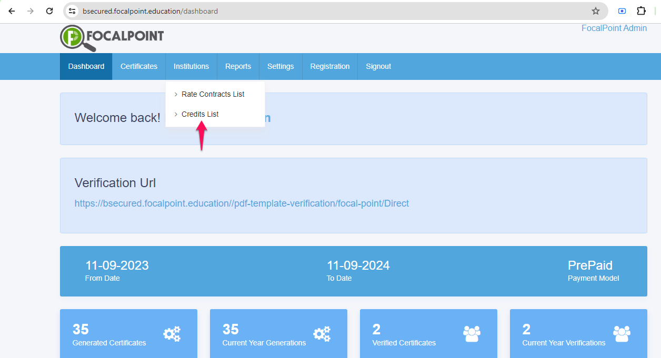Click the browser back arrow

(12, 11)
